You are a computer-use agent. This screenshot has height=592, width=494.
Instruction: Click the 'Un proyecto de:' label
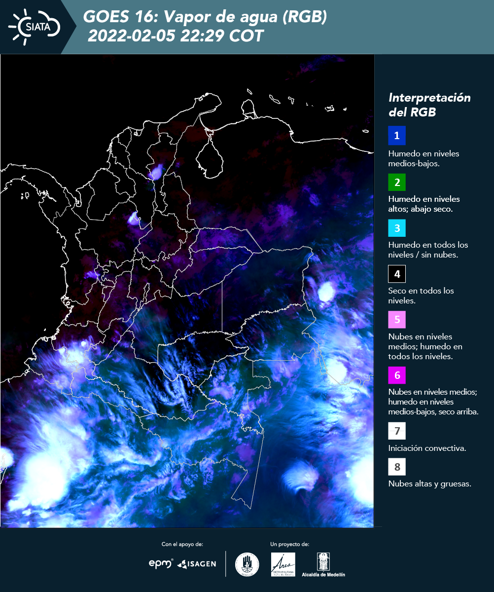pyautogui.click(x=290, y=544)
